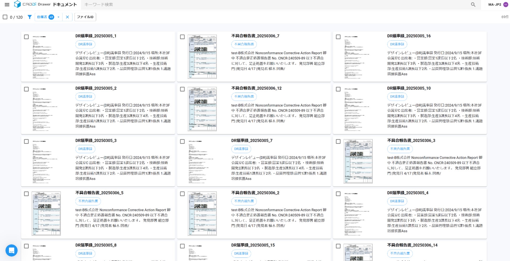Select the checkbox for 不具合報告書_20250306_7

point(182,37)
